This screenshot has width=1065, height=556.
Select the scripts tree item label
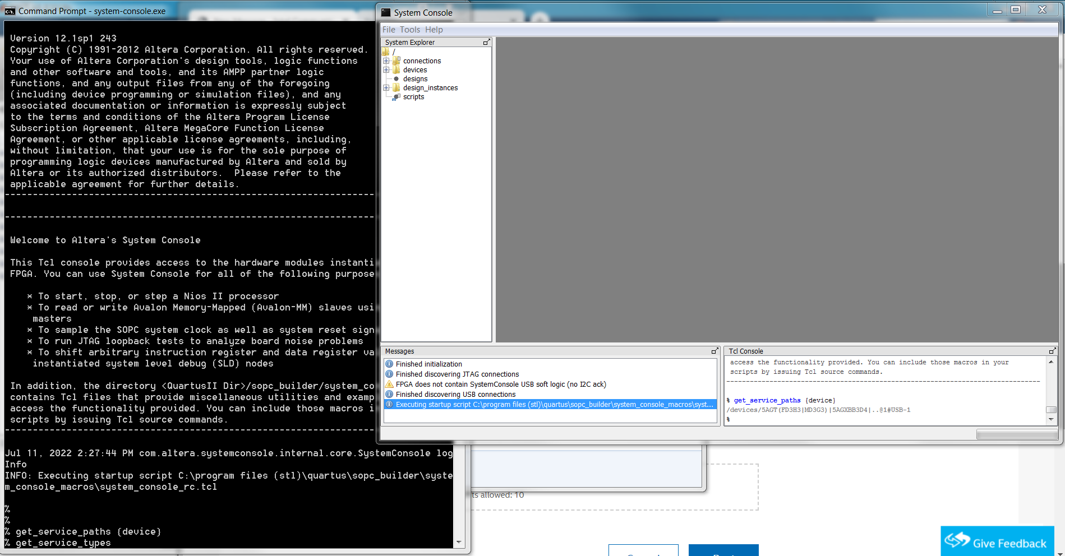coord(413,97)
